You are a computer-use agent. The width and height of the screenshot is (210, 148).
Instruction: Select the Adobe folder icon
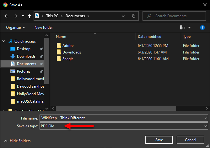coord(59,45)
